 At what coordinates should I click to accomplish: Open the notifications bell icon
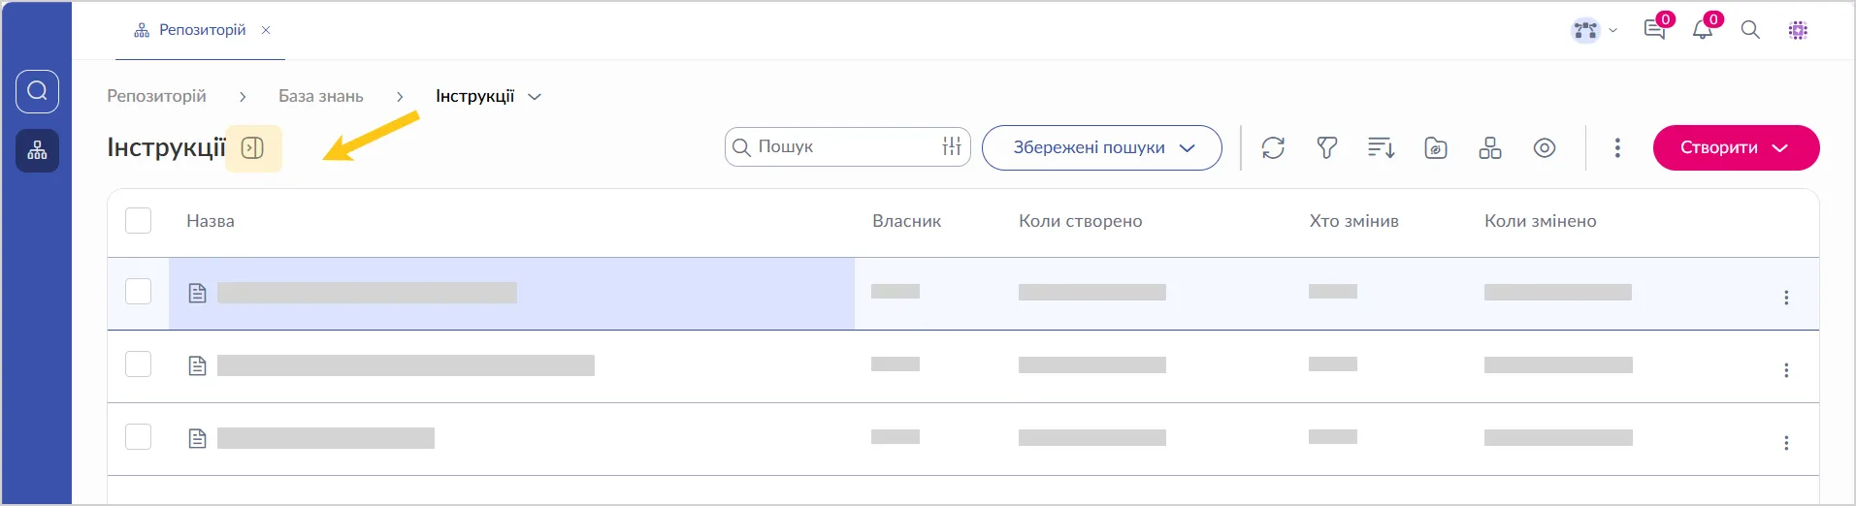(1703, 30)
